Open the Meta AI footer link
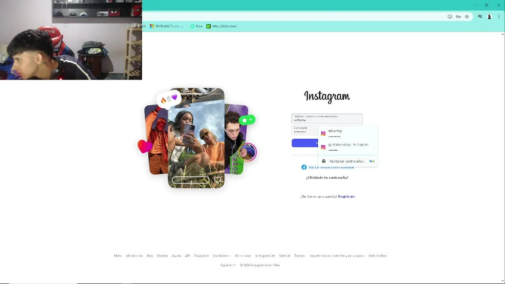This screenshot has height=284, width=505. [285, 256]
